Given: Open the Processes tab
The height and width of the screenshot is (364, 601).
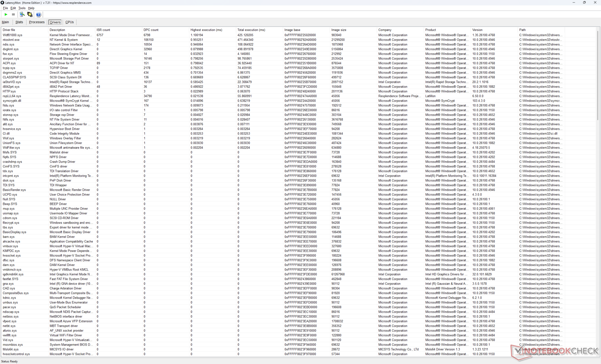Looking at the screenshot, I should tap(37, 22).
